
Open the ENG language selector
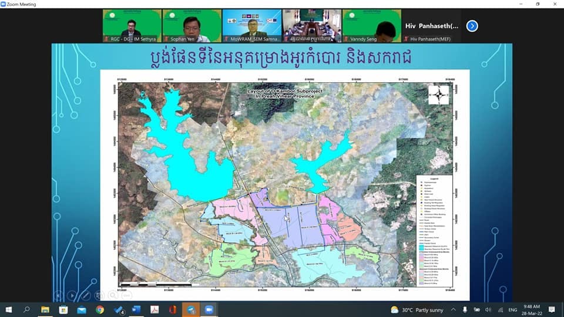513,309
